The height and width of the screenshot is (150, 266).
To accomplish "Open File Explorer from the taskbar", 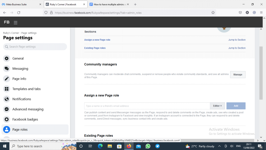I will 110,146.
